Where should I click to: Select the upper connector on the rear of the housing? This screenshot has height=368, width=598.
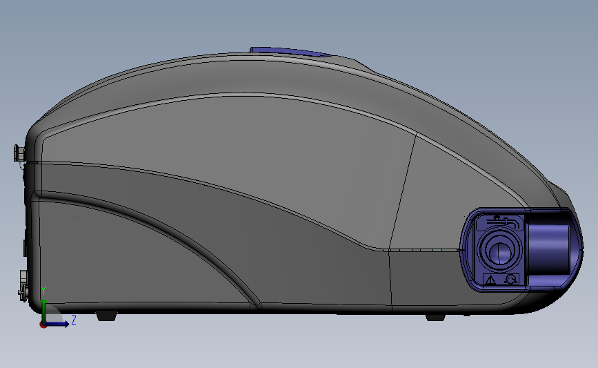coord(19,153)
